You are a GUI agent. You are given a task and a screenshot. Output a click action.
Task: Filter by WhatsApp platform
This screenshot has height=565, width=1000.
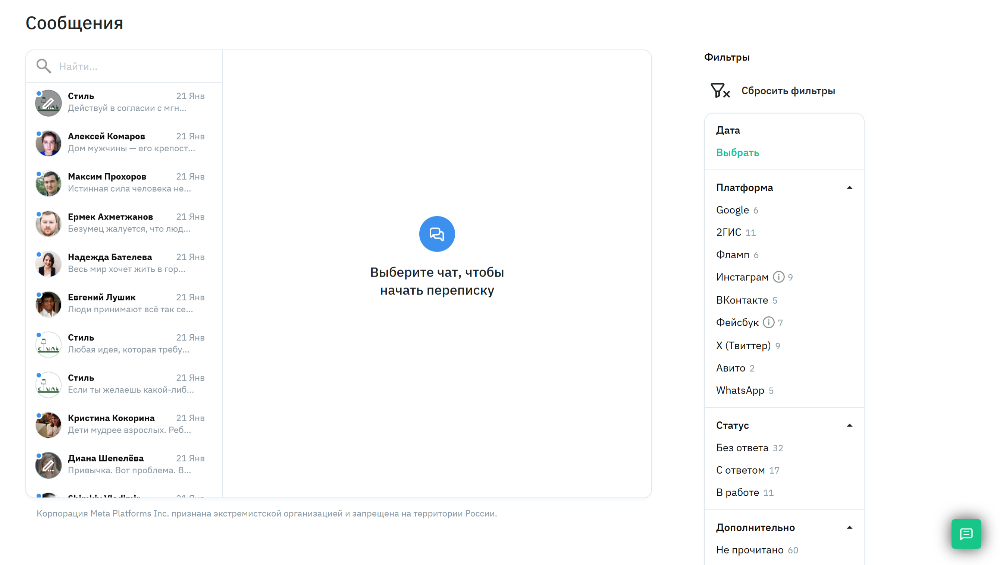(x=740, y=390)
